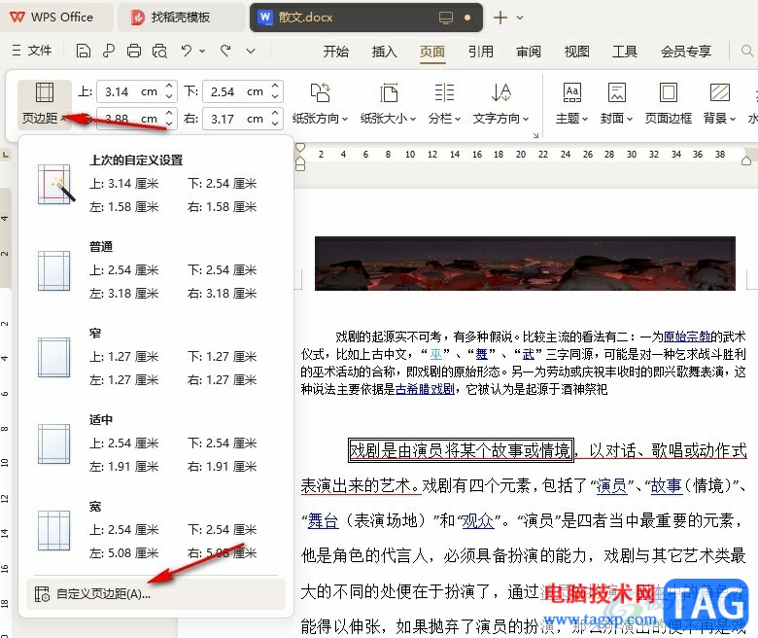Click the Redo arrow icon

tap(225, 51)
